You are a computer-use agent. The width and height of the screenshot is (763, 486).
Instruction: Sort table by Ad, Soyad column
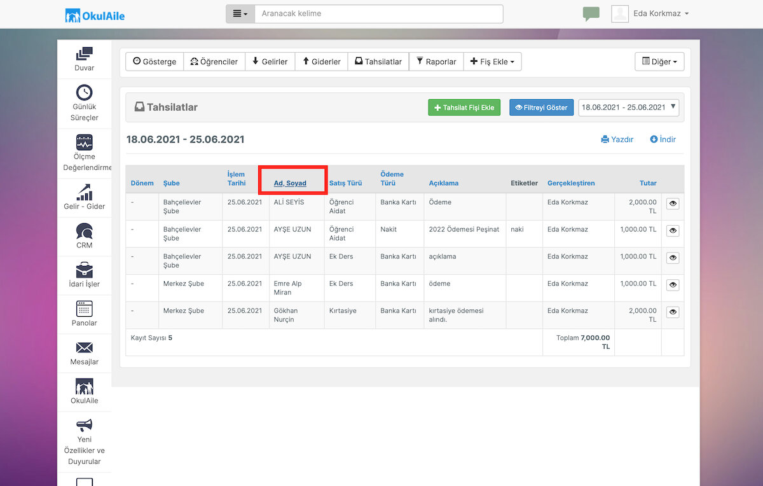point(290,183)
